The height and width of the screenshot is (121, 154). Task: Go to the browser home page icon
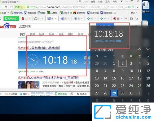pos(11,7)
